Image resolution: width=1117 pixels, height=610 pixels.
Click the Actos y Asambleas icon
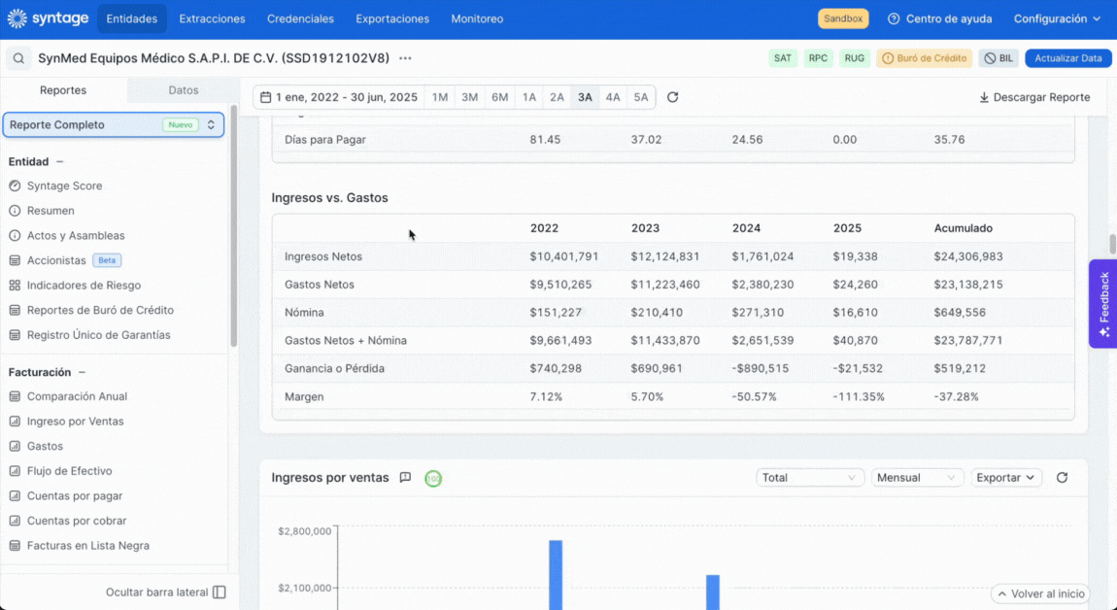pyautogui.click(x=15, y=236)
